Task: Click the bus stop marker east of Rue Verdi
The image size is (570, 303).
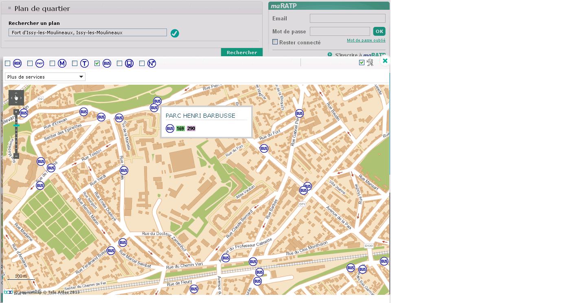Action: tap(124, 170)
